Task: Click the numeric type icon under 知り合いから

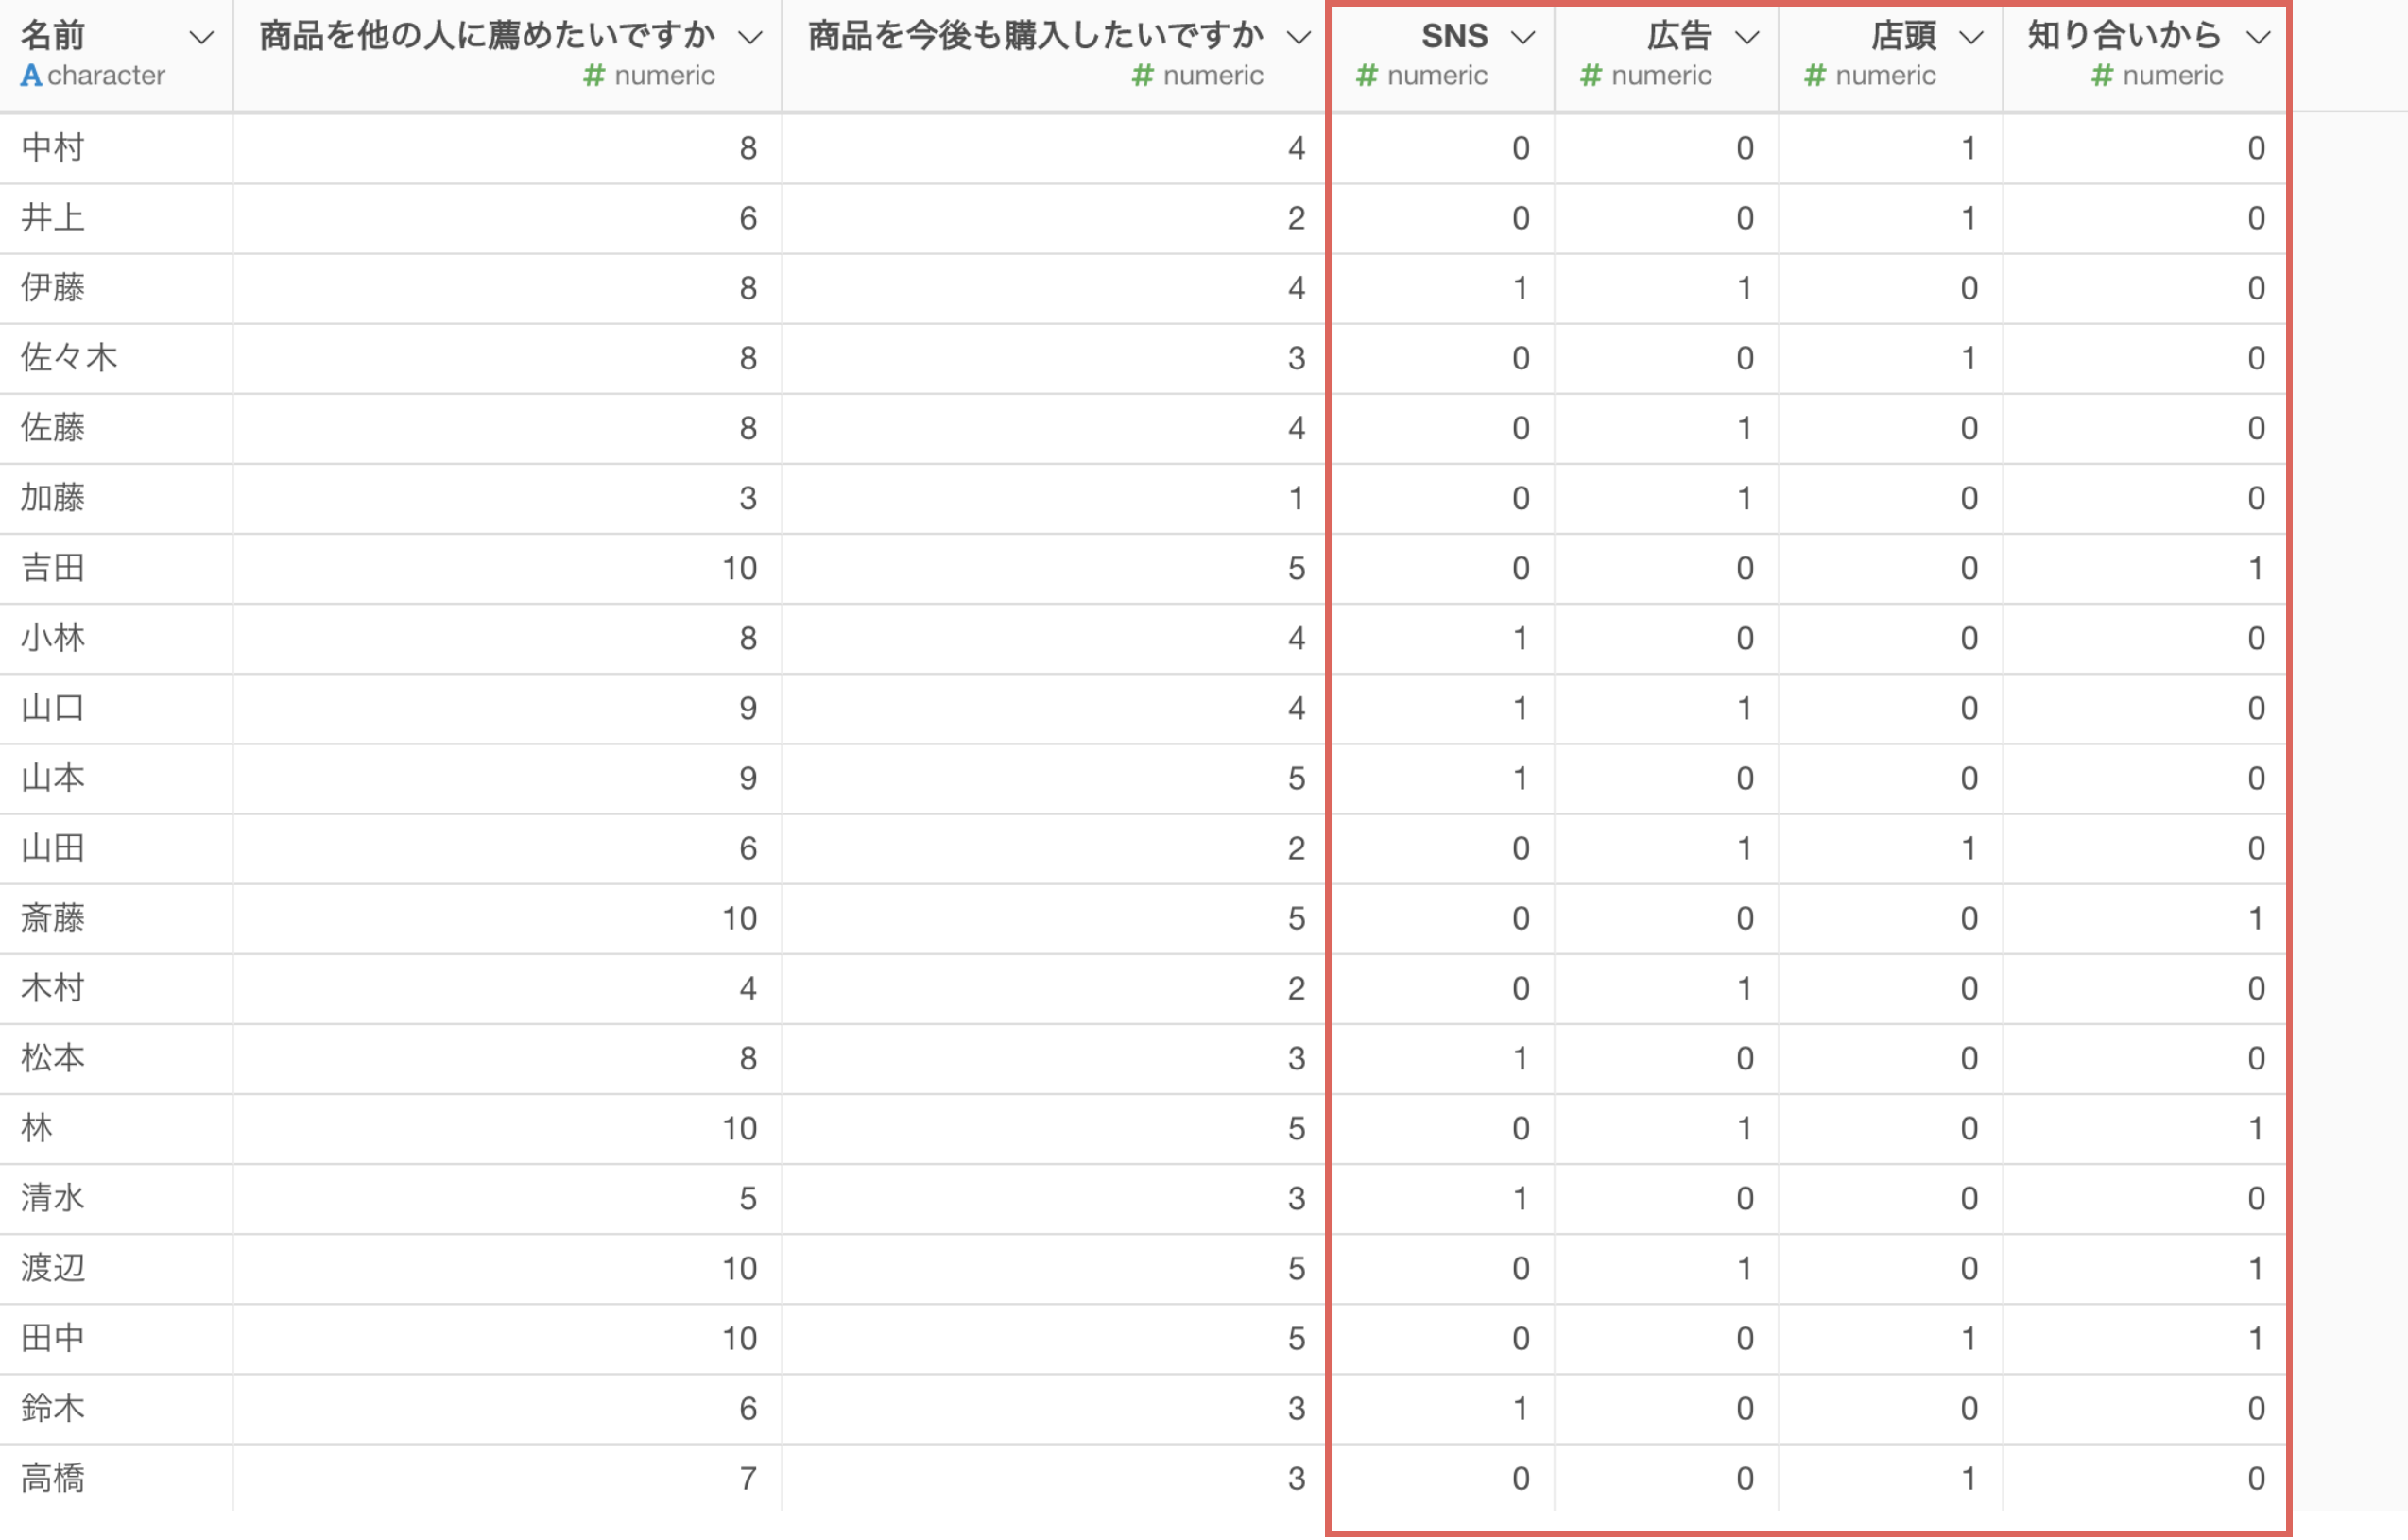Action: click(x=2102, y=75)
